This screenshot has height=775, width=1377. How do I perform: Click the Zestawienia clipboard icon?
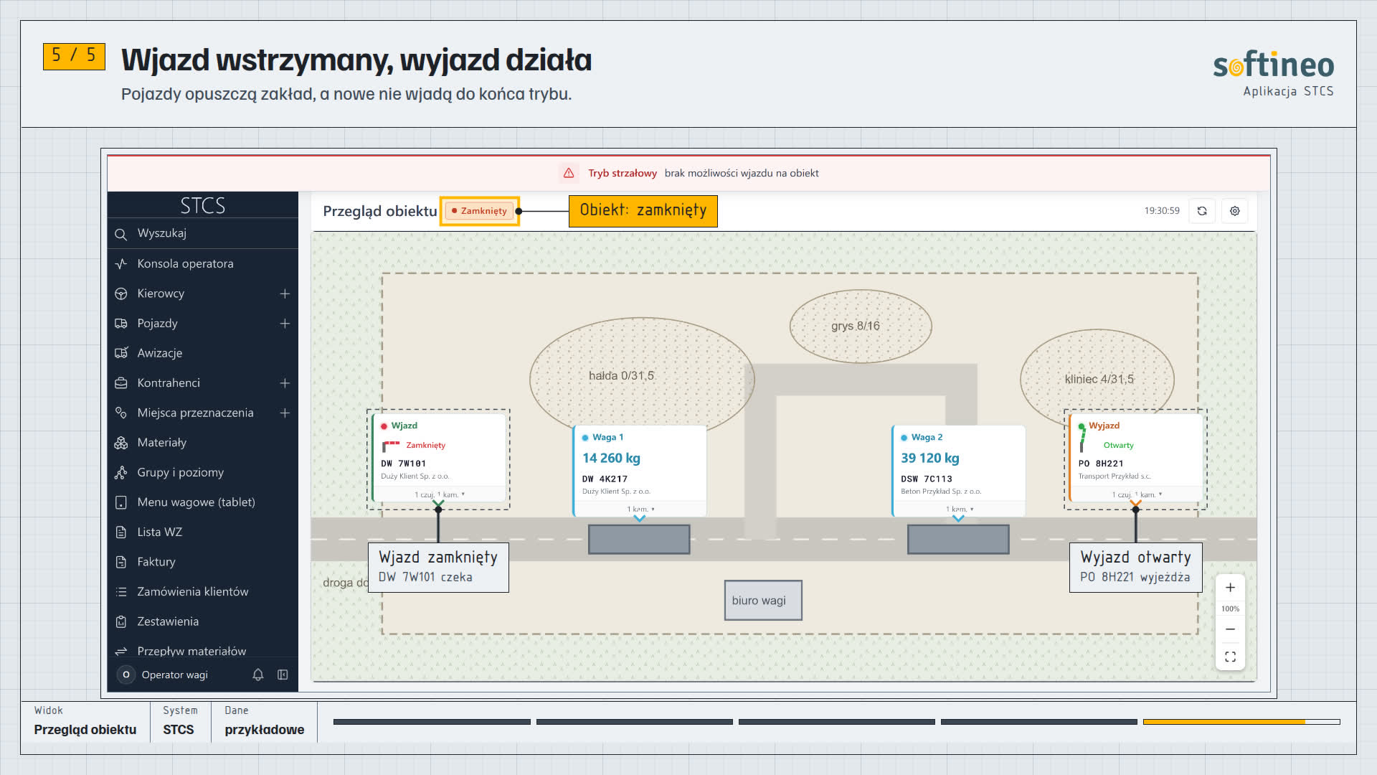[120, 621]
